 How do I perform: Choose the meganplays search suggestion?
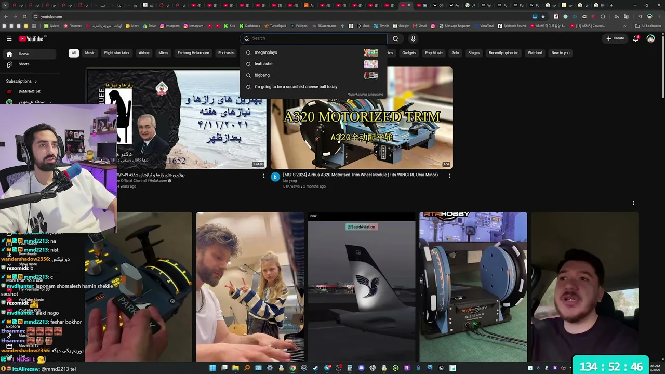pyautogui.click(x=313, y=52)
